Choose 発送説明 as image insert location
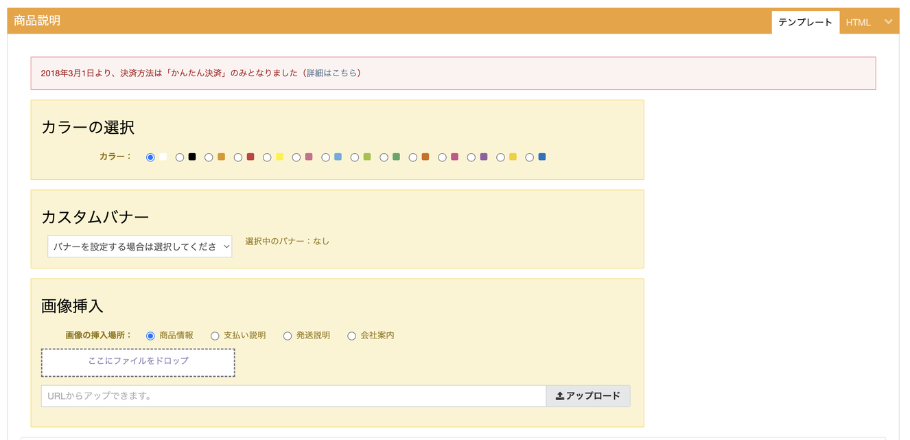The width and height of the screenshot is (910, 440). pos(288,336)
